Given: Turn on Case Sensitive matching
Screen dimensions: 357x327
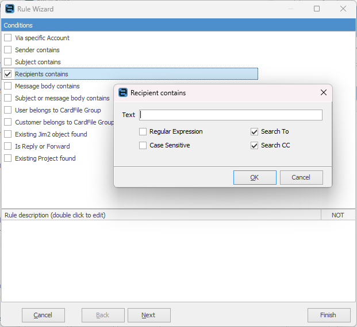Looking at the screenshot, I should (143, 146).
